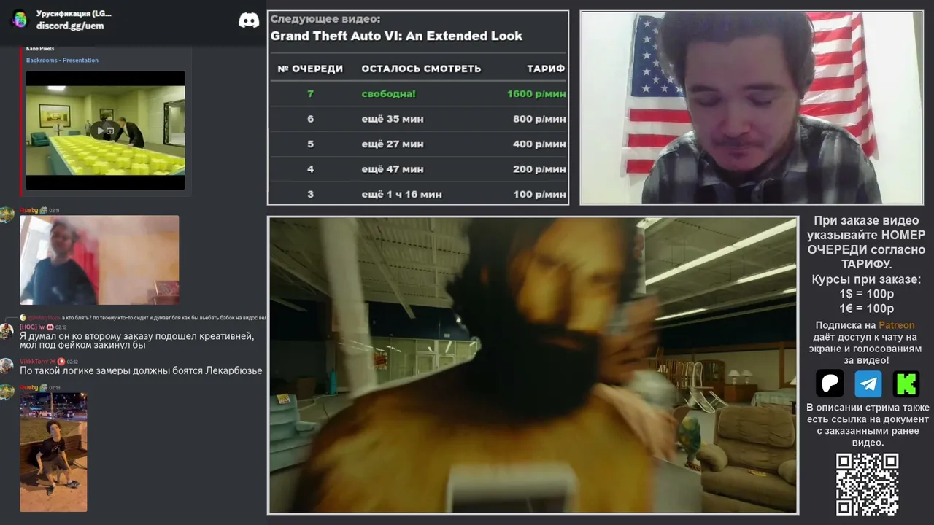Viewport: 934px width, 525px height.
Task: Click the main video player area
Action: (x=533, y=365)
